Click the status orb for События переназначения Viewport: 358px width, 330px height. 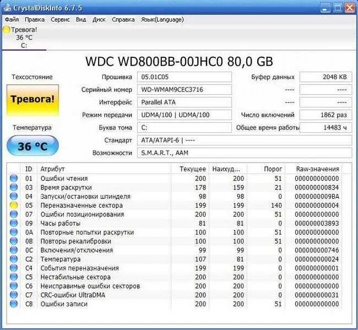click(x=14, y=268)
